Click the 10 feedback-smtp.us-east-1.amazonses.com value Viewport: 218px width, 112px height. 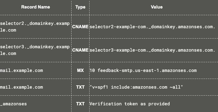click(x=143, y=70)
